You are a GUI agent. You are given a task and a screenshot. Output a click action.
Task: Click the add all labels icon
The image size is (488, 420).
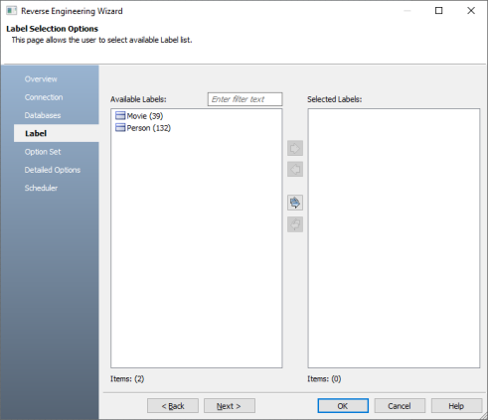tap(295, 203)
